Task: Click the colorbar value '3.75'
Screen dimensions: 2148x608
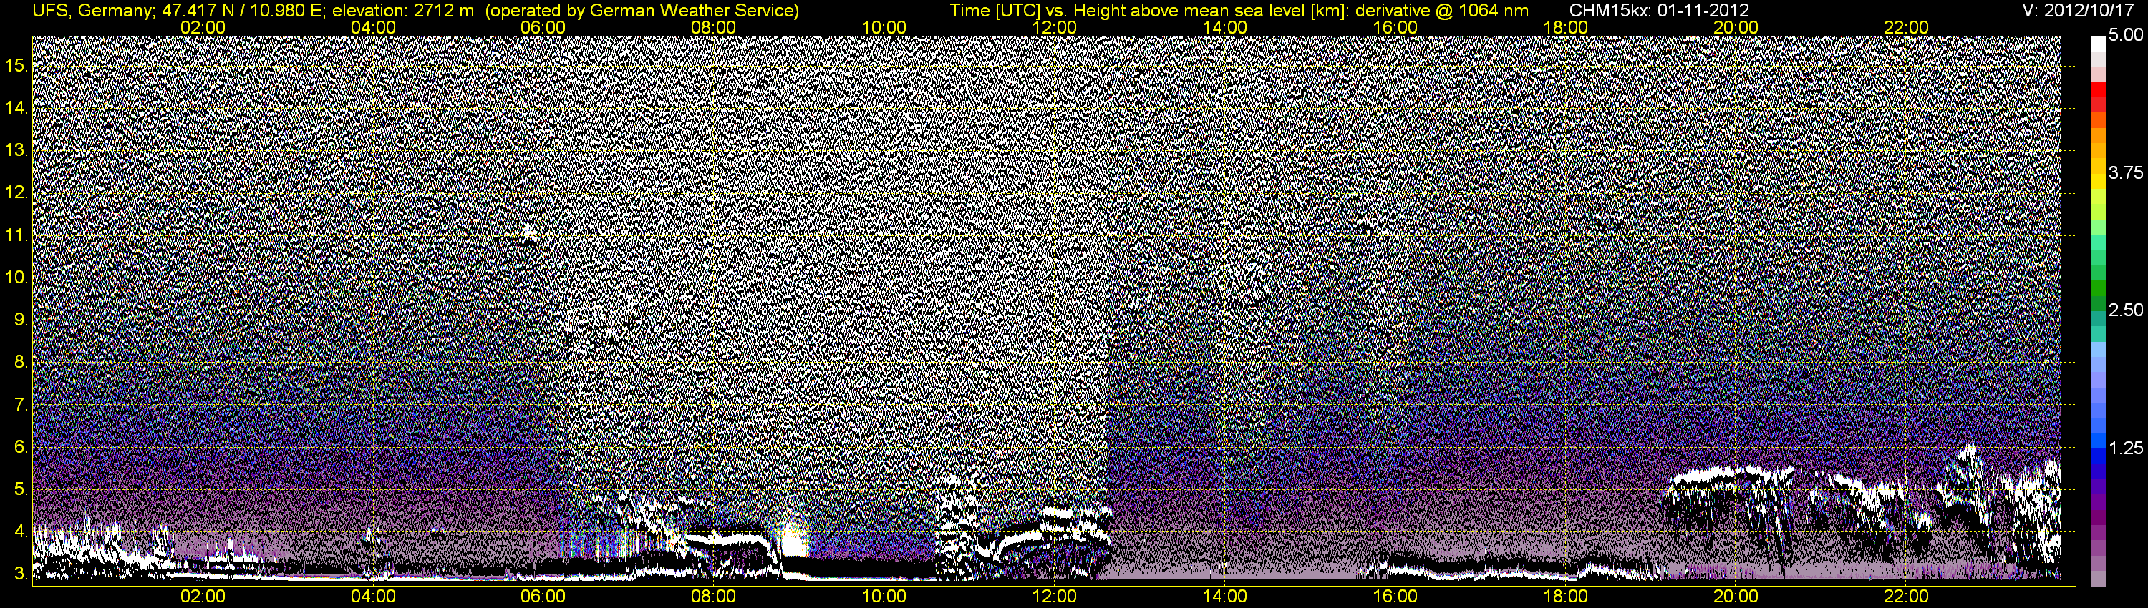Action: click(2126, 172)
